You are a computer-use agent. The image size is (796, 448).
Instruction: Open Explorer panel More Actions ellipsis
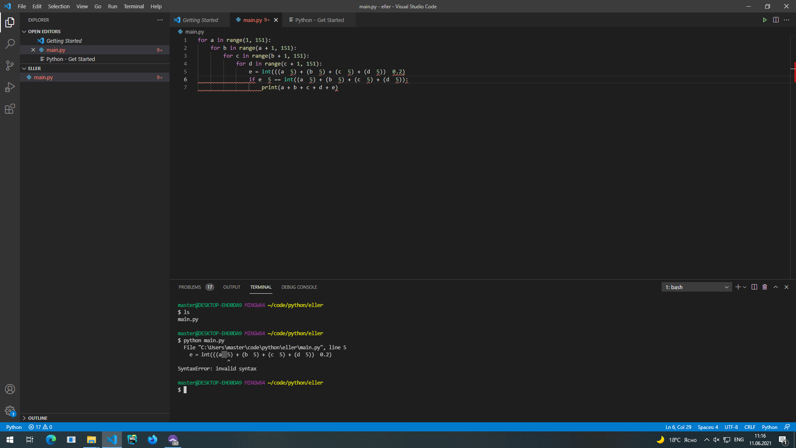(160, 20)
